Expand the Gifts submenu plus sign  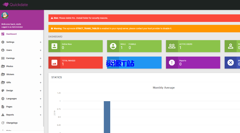[x=40, y=82]
